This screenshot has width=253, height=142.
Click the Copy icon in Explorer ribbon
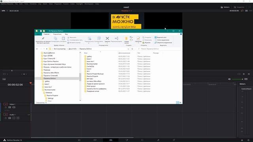[55, 38]
